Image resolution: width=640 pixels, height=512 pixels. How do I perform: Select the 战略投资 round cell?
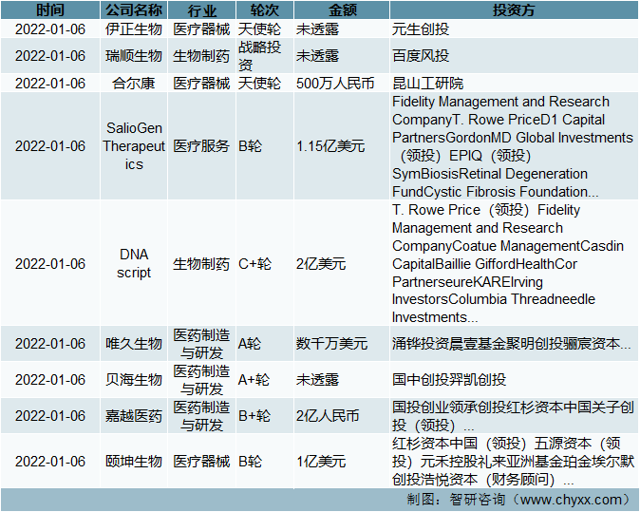click(x=258, y=56)
